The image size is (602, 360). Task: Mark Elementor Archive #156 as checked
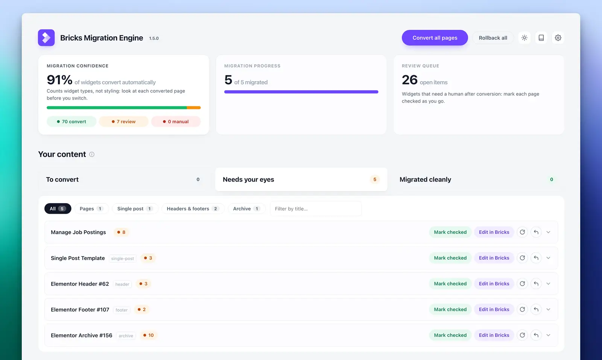tap(450, 335)
